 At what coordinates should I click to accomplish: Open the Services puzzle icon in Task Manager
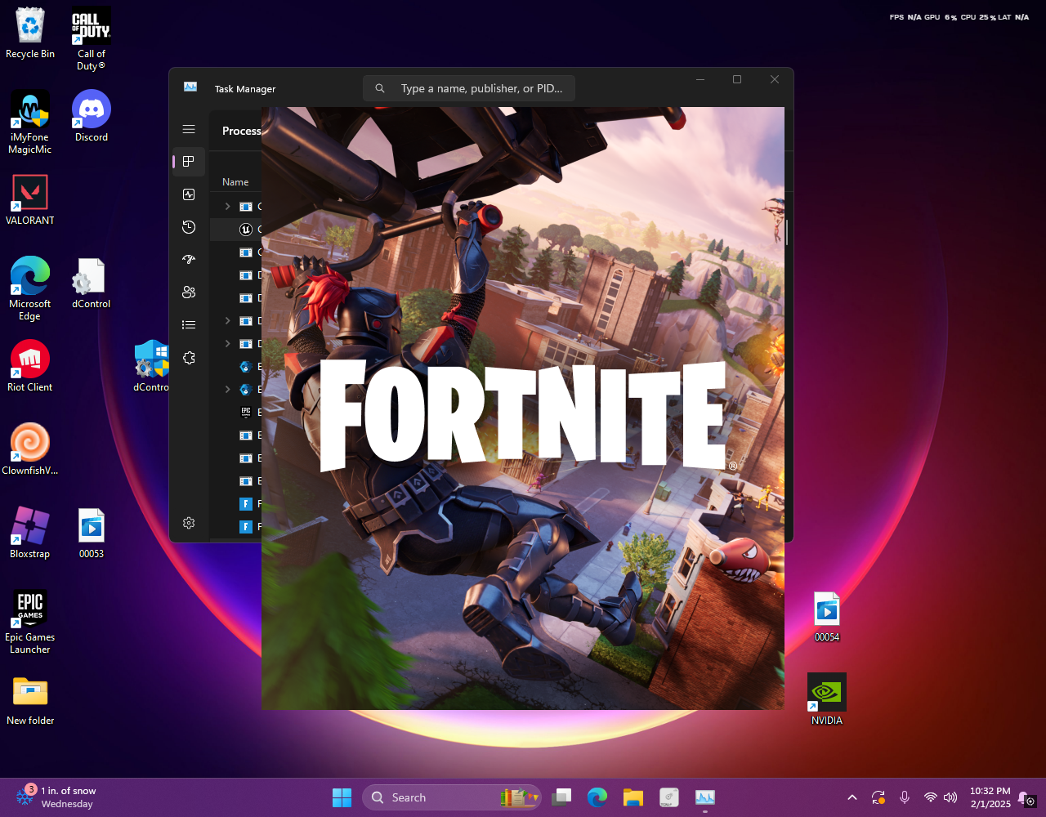[189, 358]
